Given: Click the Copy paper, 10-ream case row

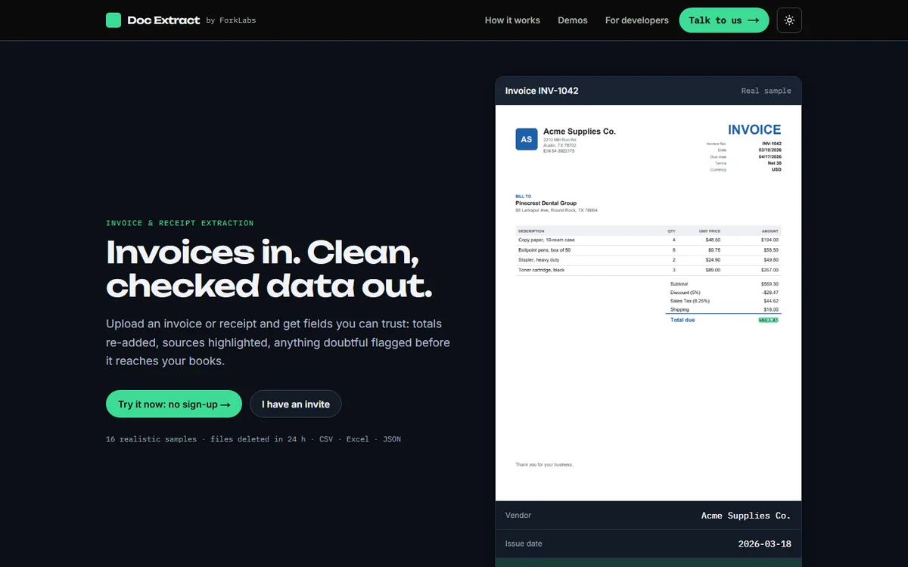Looking at the screenshot, I should click(x=648, y=240).
